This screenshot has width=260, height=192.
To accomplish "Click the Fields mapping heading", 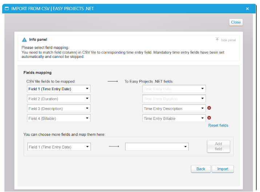I will tap(37, 72).
